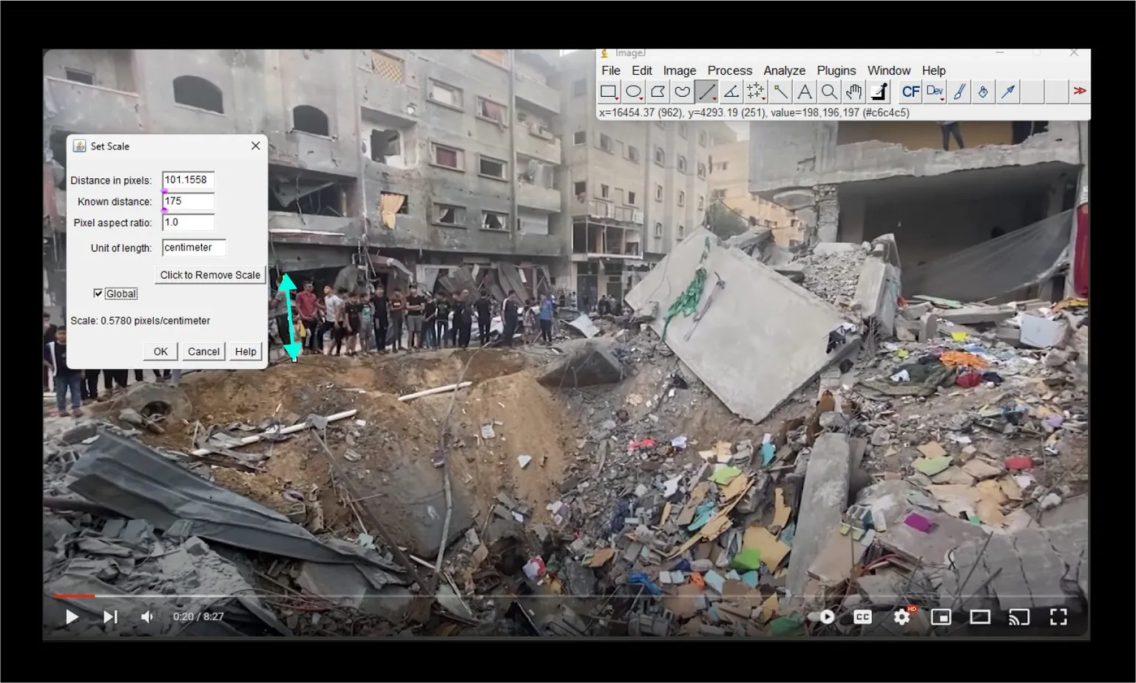Click the Distance in pixels field
Image resolution: width=1136 pixels, height=683 pixels.
point(188,180)
